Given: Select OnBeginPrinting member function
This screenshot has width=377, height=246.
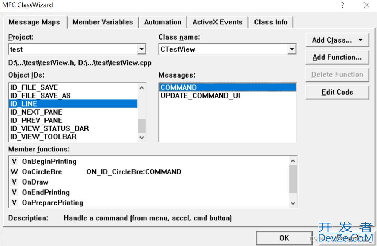Looking at the screenshot, I should (x=149, y=162).
